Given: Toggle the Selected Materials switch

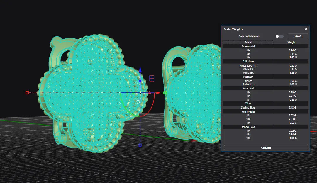Looking at the screenshot, I should (279, 36).
